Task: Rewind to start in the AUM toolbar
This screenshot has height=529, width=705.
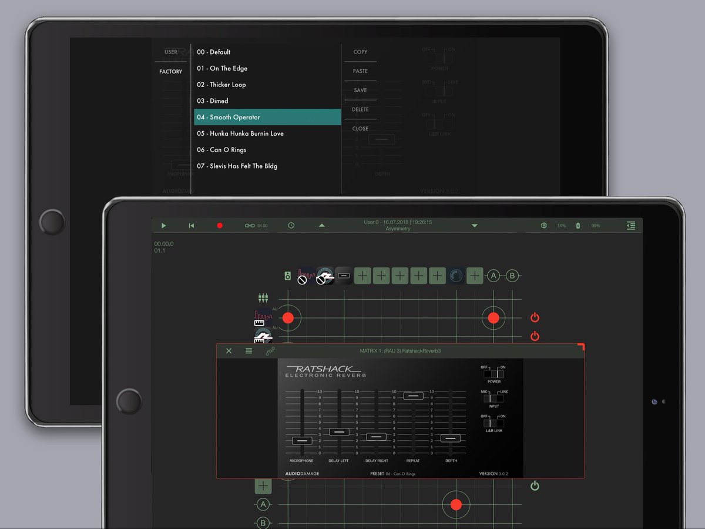Action: 191,226
